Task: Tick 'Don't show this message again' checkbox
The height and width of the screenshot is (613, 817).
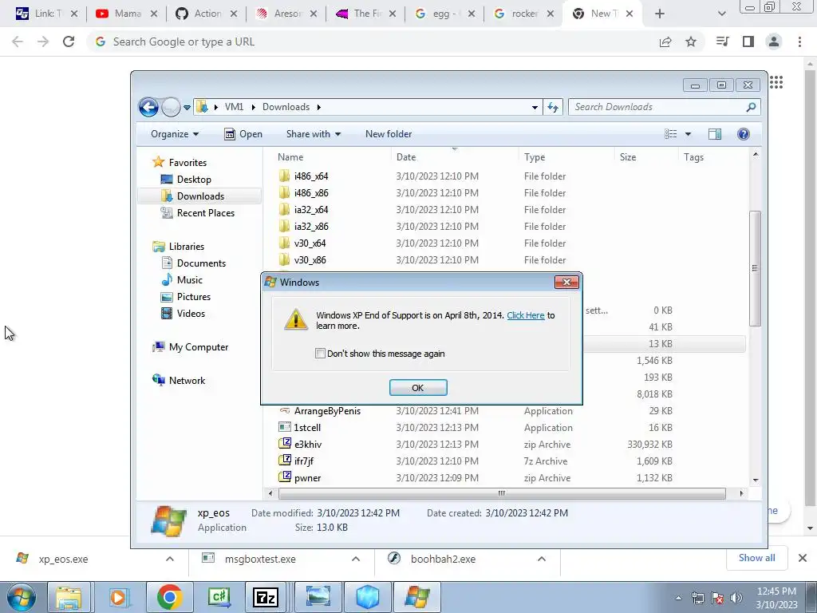Action: (x=320, y=354)
